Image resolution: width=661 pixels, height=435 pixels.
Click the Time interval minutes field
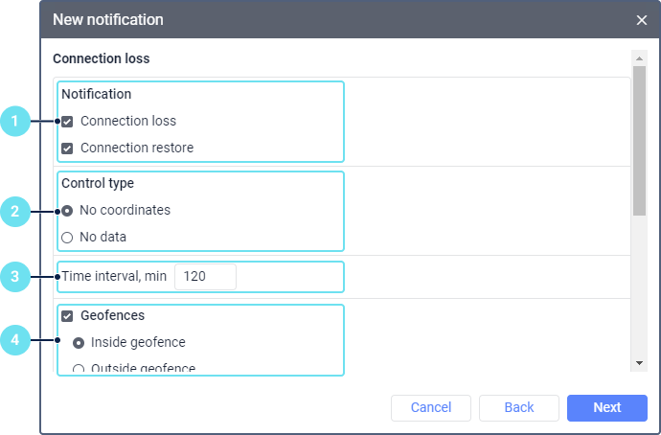[x=205, y=277]
